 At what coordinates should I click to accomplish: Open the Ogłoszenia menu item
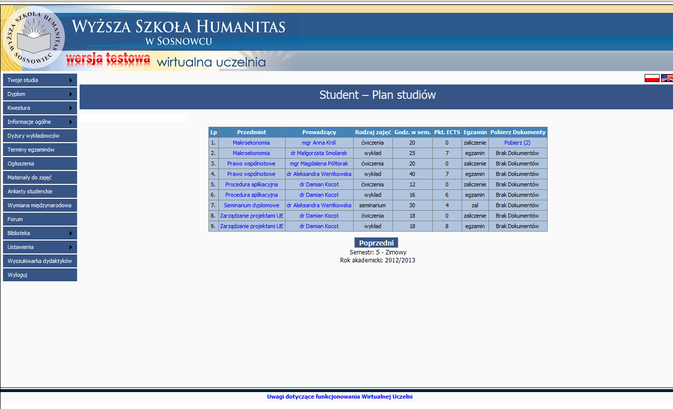click(x=40, y=164)
